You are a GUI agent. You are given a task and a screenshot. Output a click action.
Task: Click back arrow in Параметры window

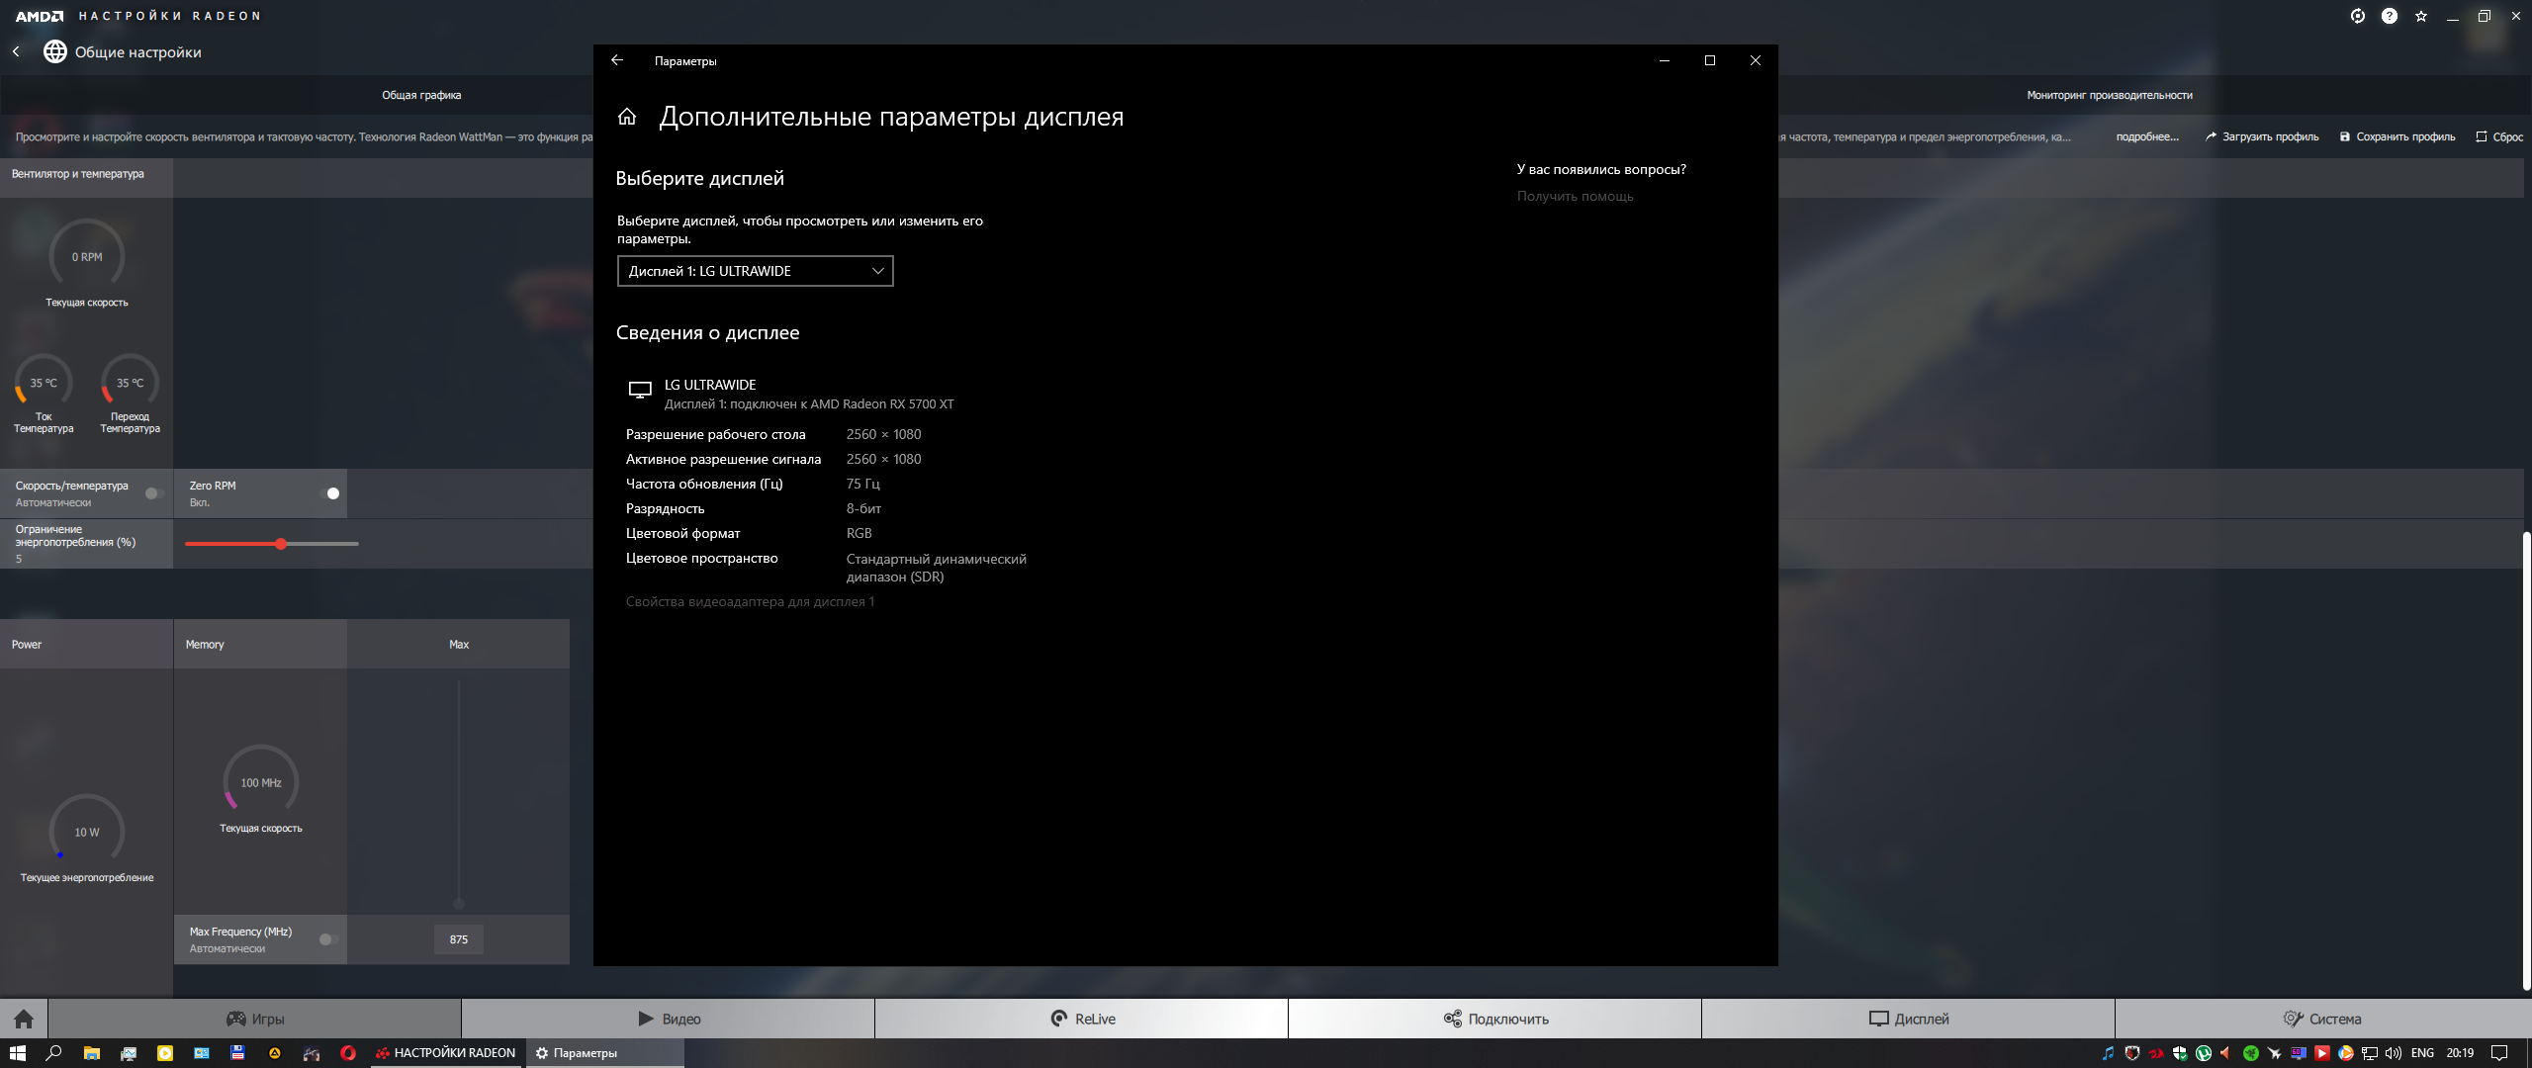pos(617,60)
